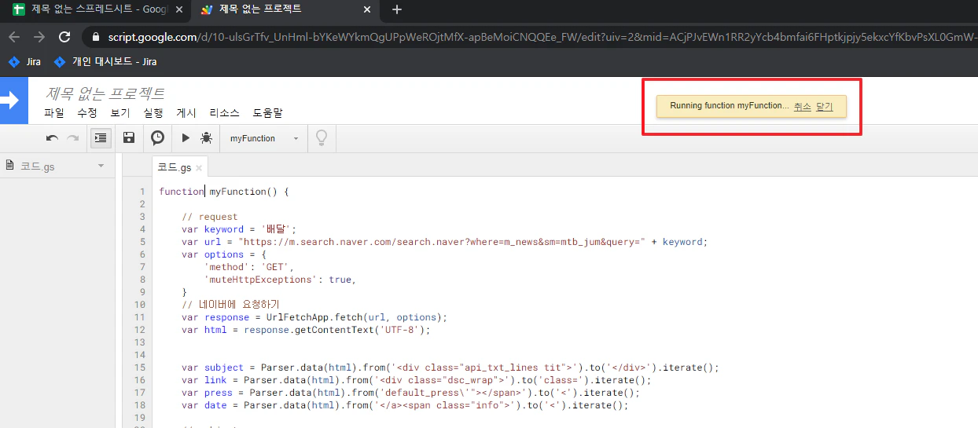978x428 pixels.
Task: Click line number 15 in gutter
Action: (140, 368)
